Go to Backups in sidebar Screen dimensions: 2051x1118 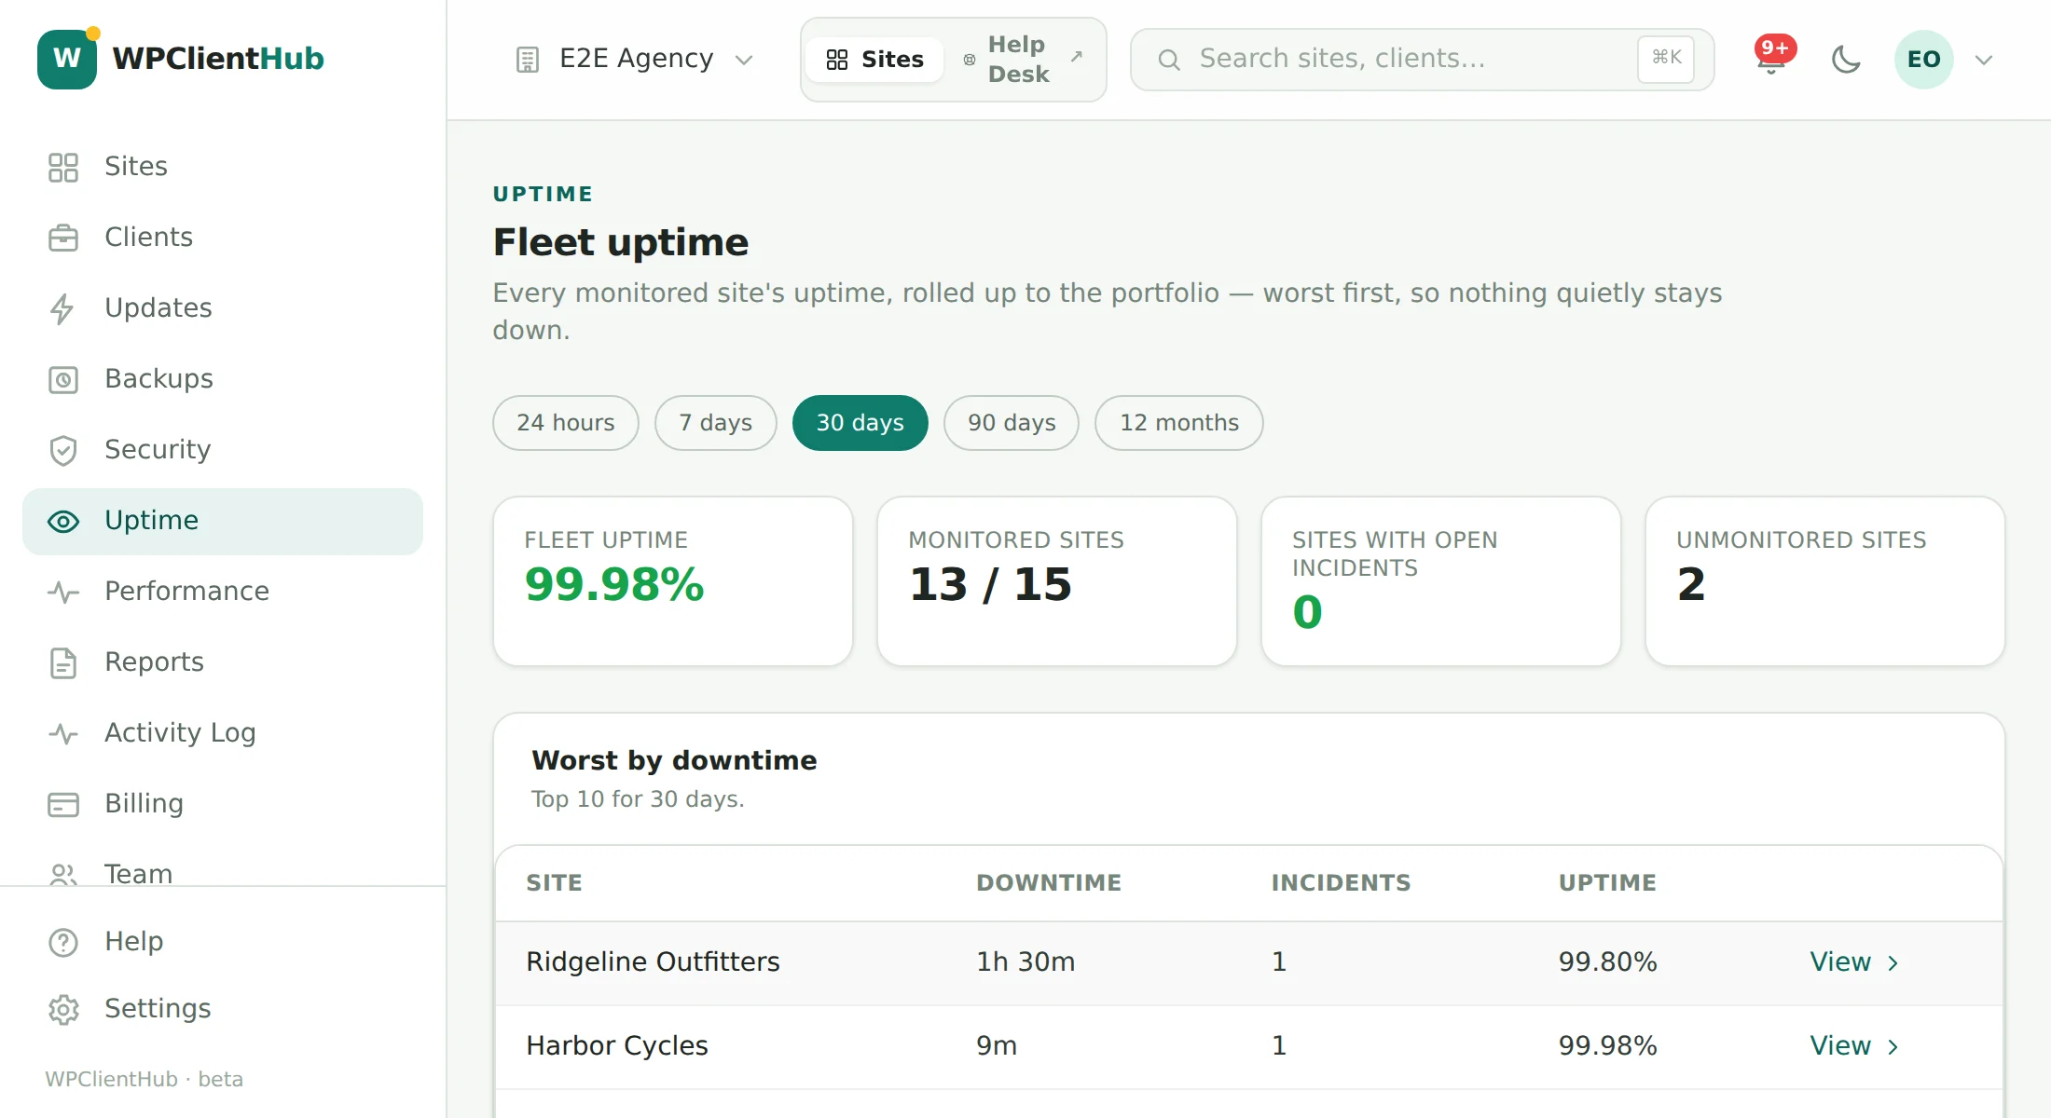click(223, 379)
